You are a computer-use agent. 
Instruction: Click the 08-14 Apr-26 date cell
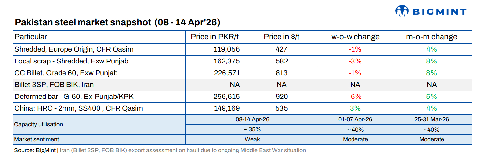click(252, 119)
